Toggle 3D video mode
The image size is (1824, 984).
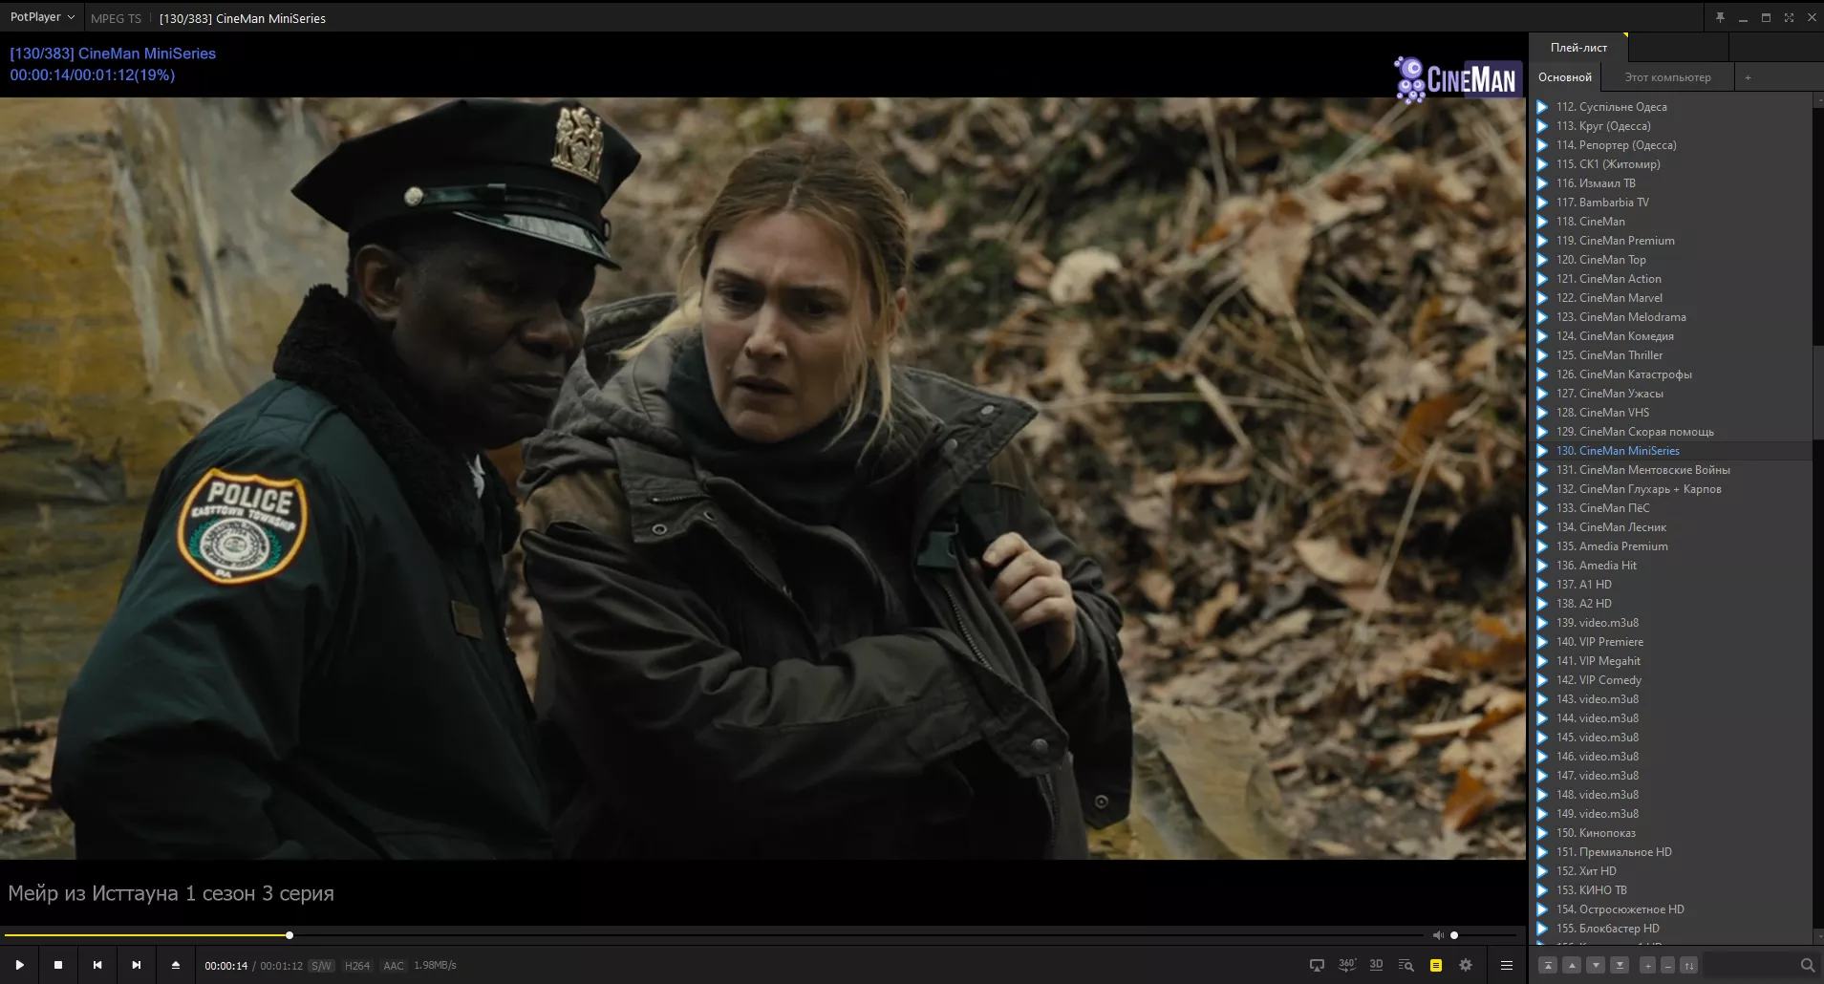(1376, 965)
